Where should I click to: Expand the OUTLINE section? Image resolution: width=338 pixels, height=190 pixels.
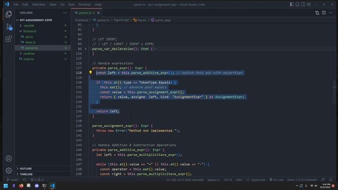[x=26, y=168]
